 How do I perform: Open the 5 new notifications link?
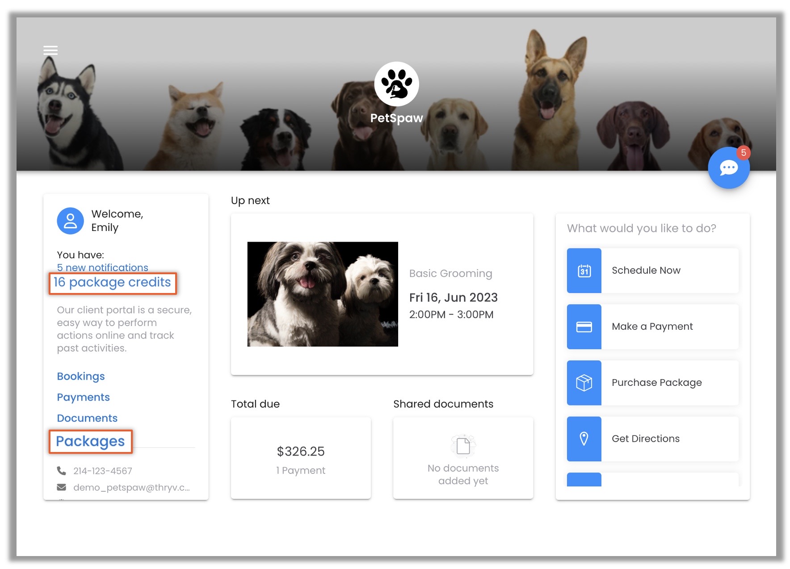tap(102, 268)
